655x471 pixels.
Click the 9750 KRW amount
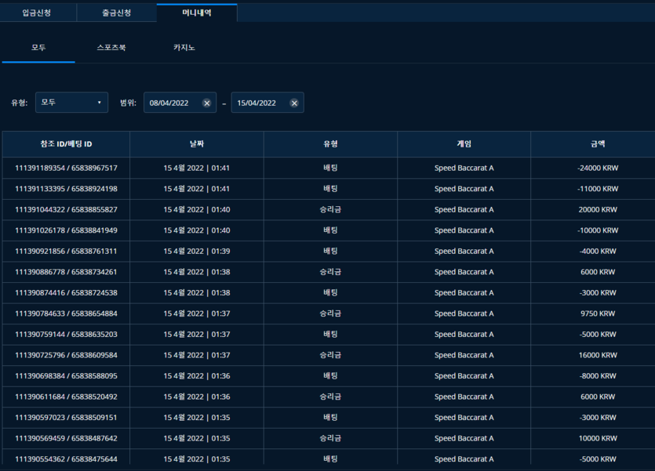(x=598, y=313)
